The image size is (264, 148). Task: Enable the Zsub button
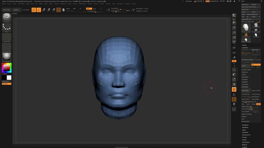94,9
